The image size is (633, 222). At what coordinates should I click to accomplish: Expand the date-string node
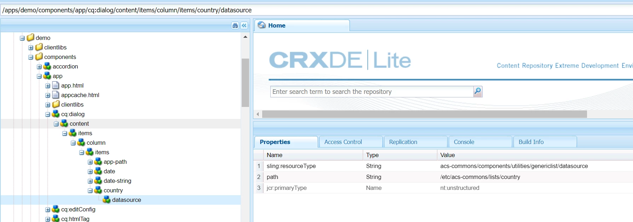coord(90,181)
